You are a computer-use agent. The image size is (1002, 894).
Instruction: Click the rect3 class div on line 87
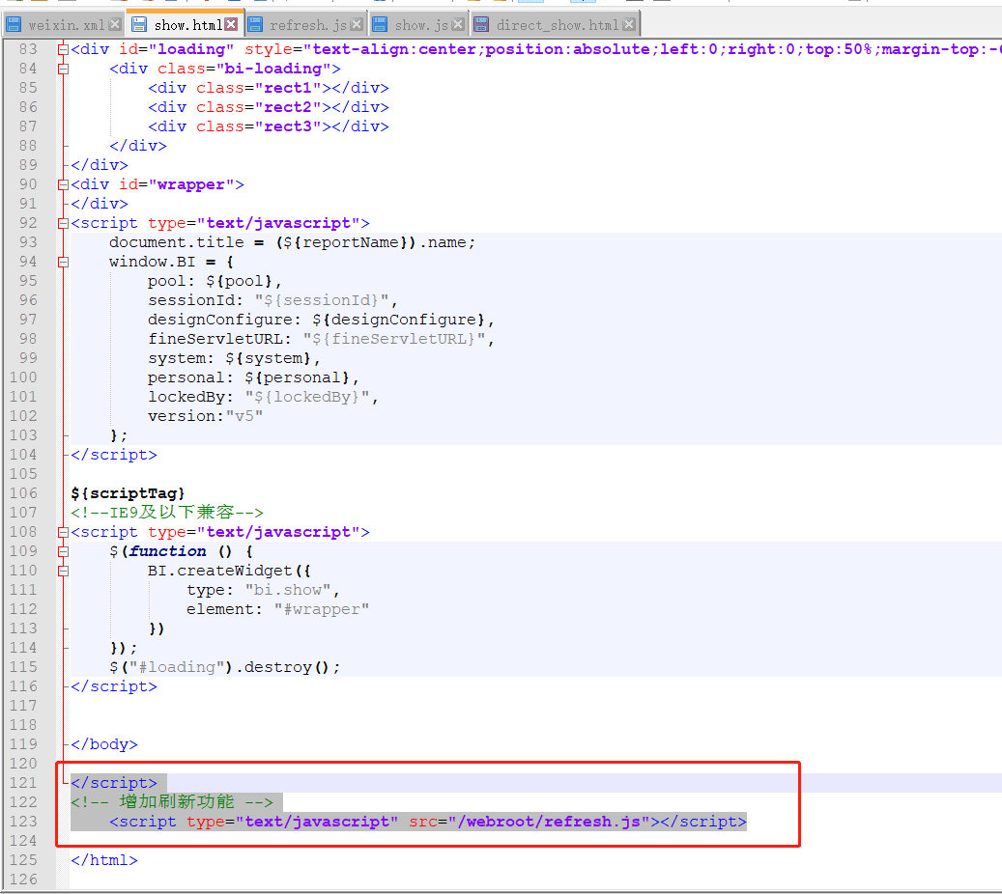269,126
